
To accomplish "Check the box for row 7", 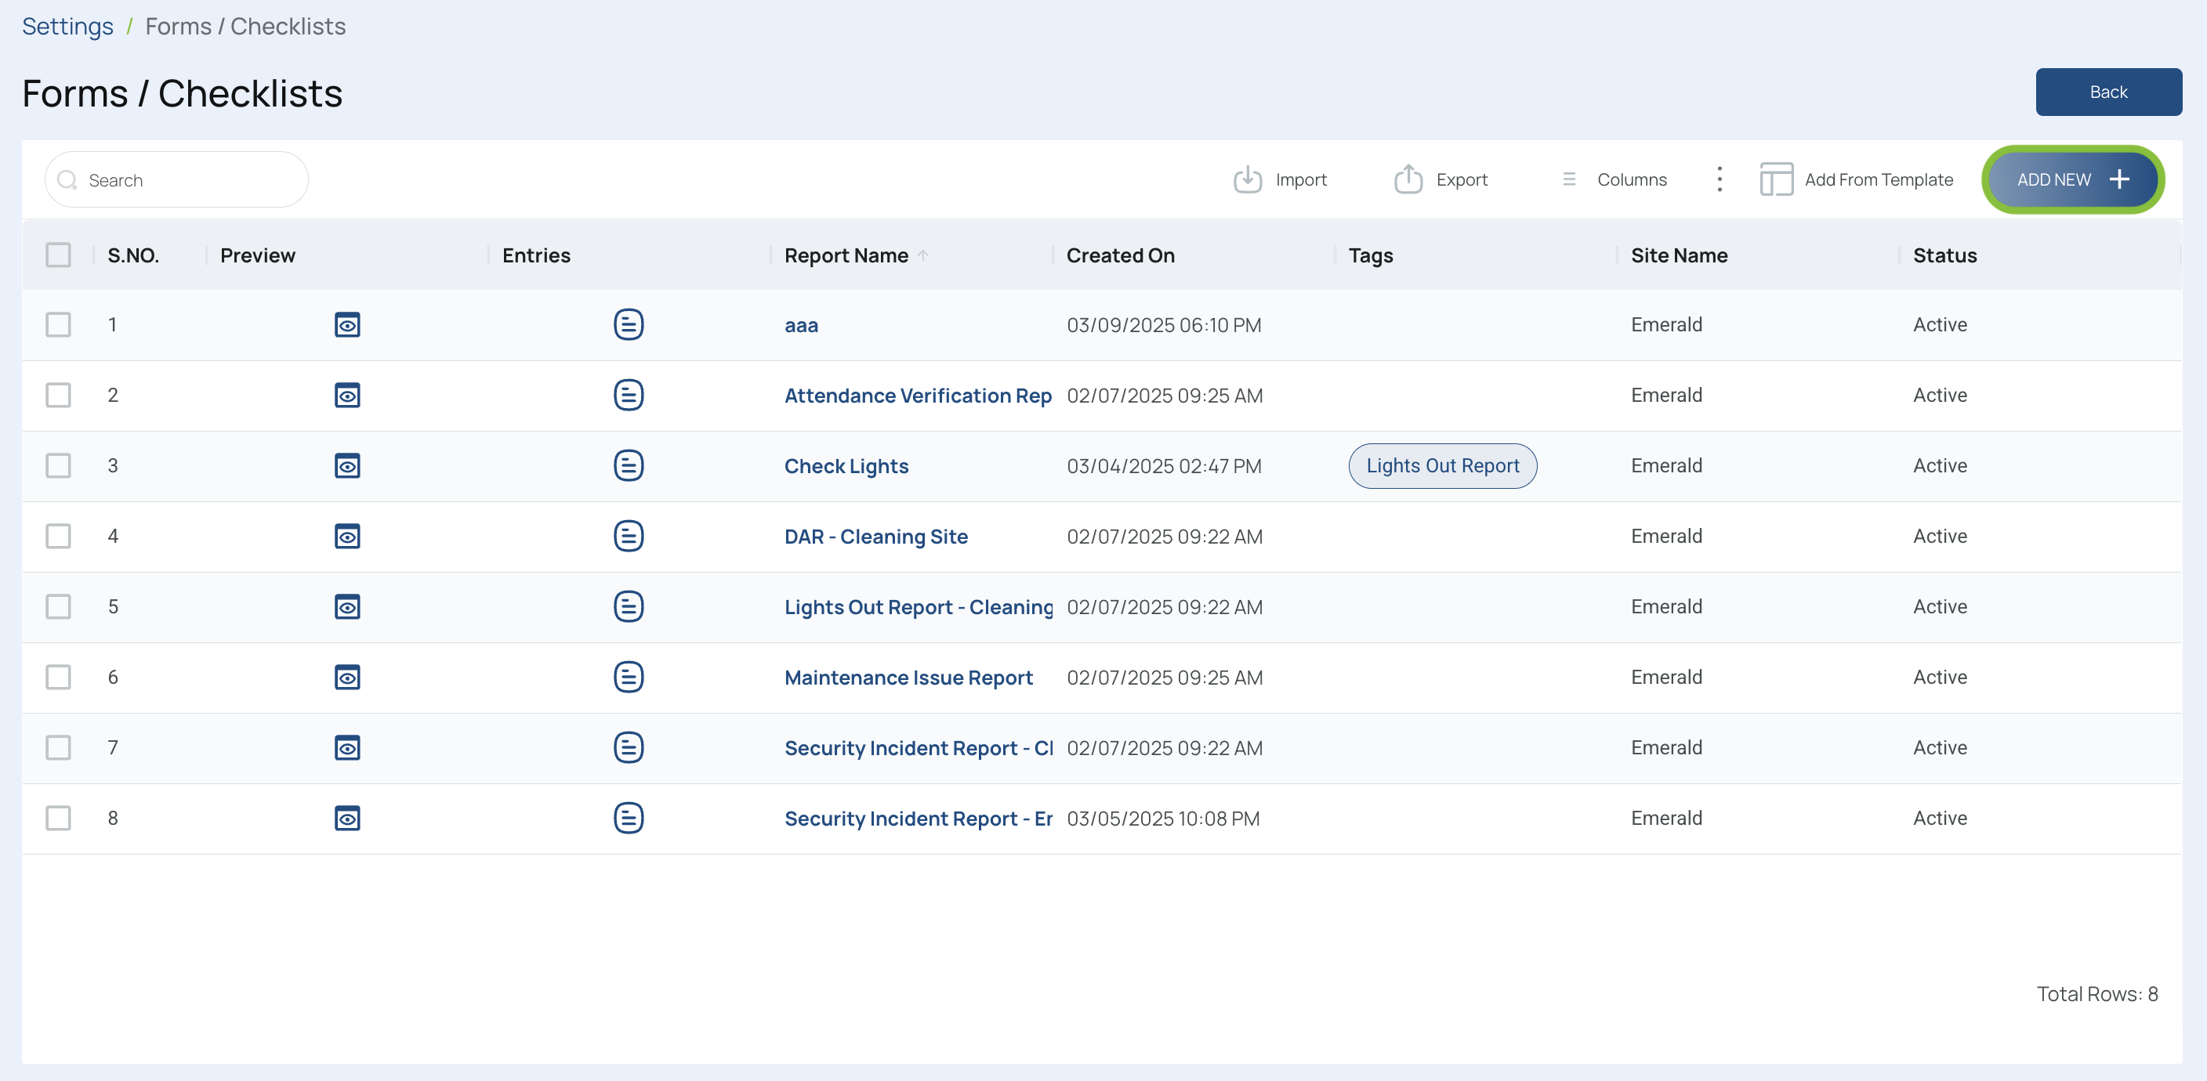I will 58,748.
